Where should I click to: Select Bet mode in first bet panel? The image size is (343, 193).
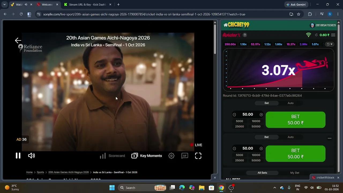tap(267, 103)
